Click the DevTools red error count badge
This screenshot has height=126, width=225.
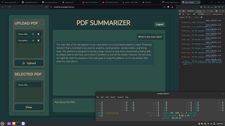212,11
